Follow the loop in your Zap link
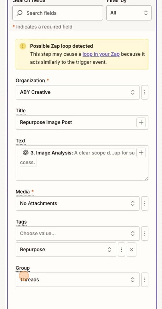162x309 pixels. (x=101, y=54)
